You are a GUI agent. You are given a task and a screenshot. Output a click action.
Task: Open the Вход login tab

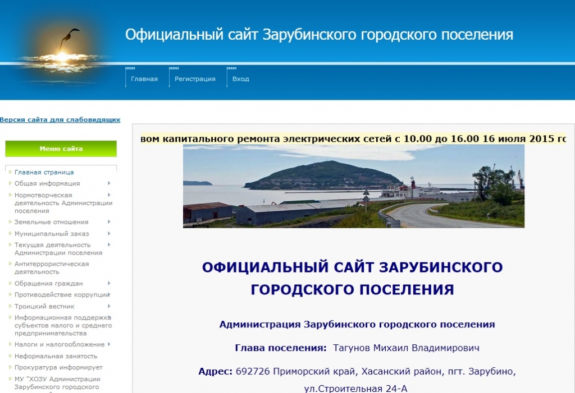[x=240, y=79]
